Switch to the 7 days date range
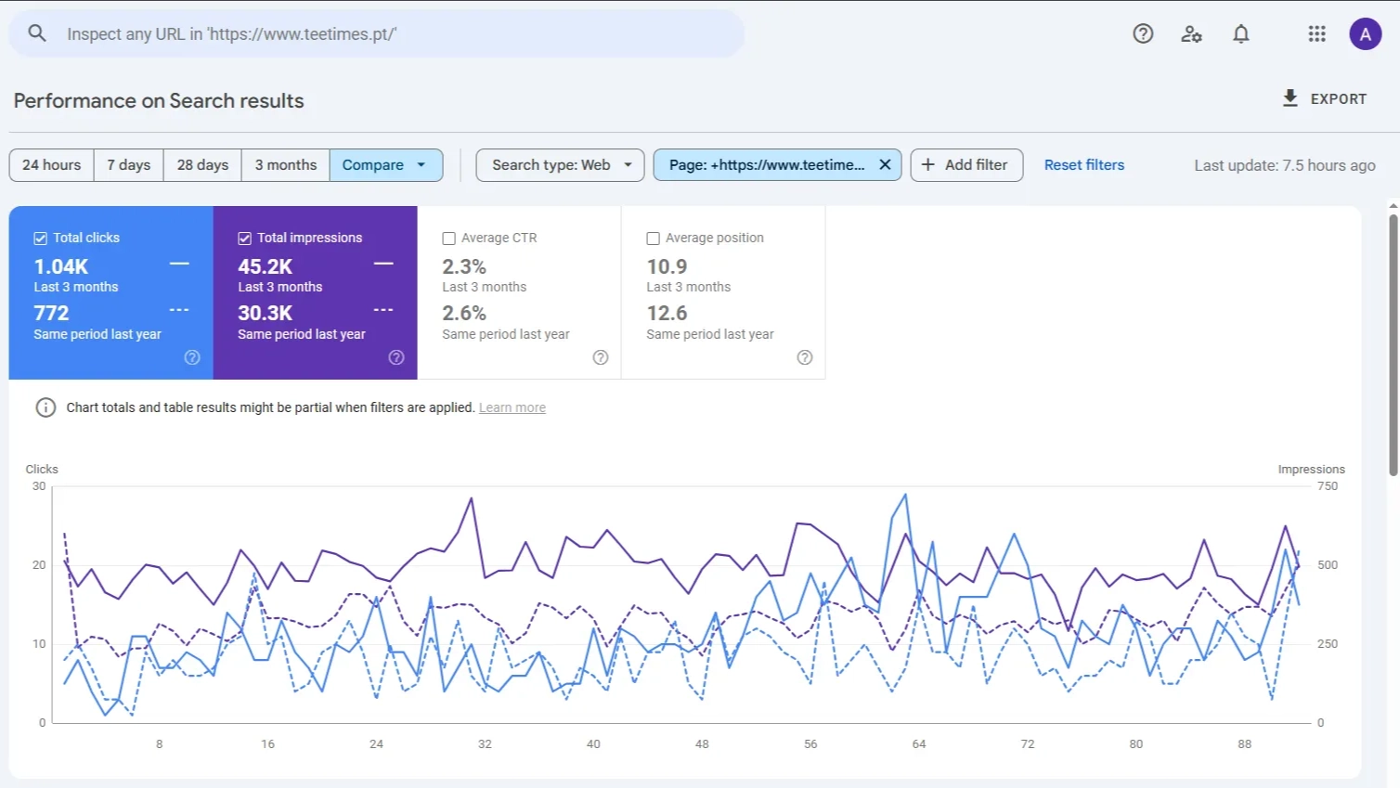Screen dimensions: 1400x788 [x=128, y=164]
